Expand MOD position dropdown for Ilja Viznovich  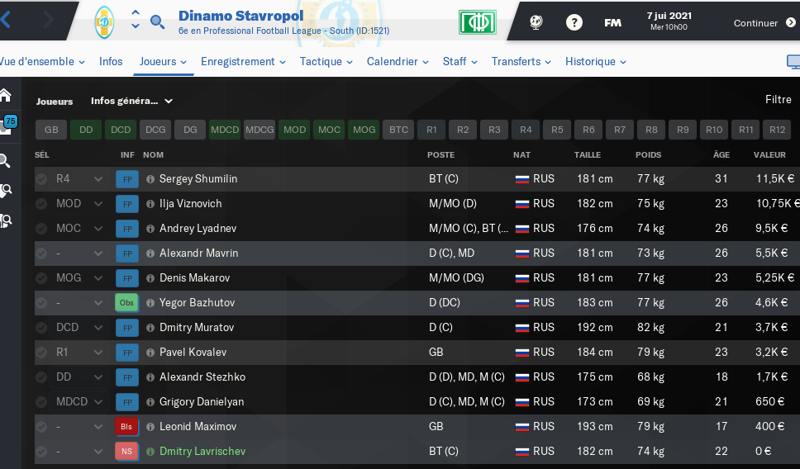pyautogui.click(x=98, y=204)
